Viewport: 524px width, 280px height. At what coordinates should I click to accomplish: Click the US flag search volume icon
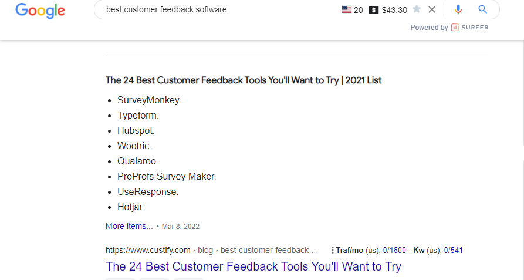(347, 9)
